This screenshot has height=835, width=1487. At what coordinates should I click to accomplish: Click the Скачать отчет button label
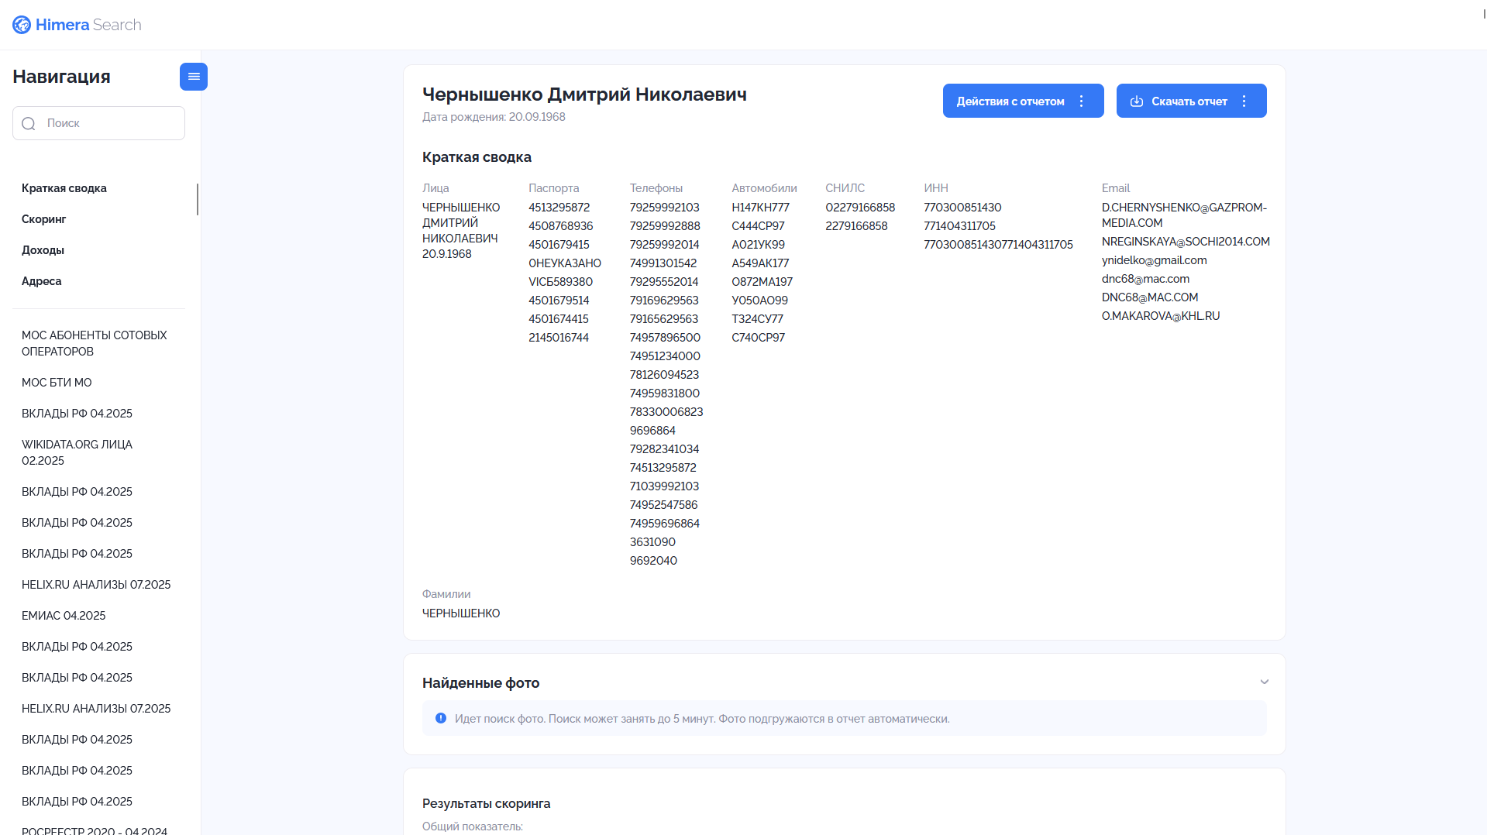pos(1189,101)
